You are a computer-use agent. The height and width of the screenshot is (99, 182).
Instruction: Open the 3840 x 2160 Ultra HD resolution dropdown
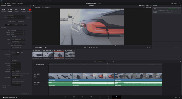pyautogui.click(x=18, y=40)
